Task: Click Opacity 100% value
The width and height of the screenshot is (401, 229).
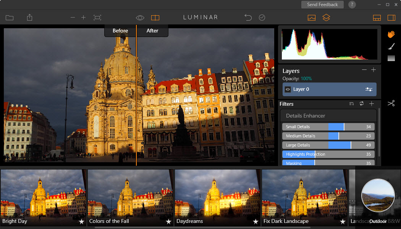Action: pos(306,79)
